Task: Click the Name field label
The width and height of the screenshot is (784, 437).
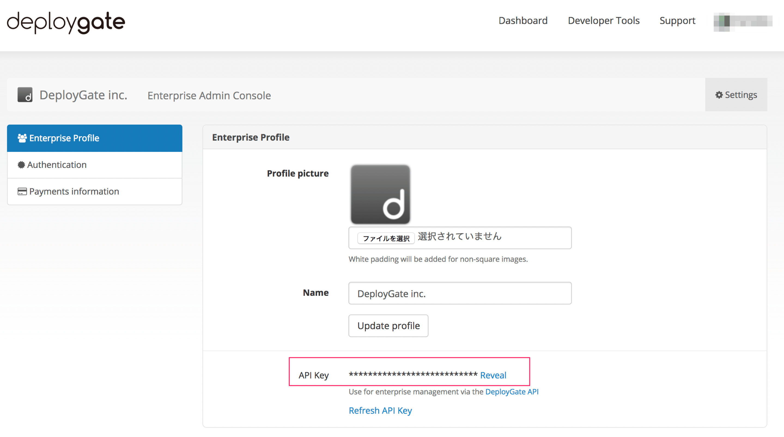Action: coord(316,293)
